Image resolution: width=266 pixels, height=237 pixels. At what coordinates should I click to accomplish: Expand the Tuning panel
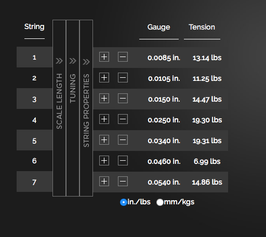[73, 108]
